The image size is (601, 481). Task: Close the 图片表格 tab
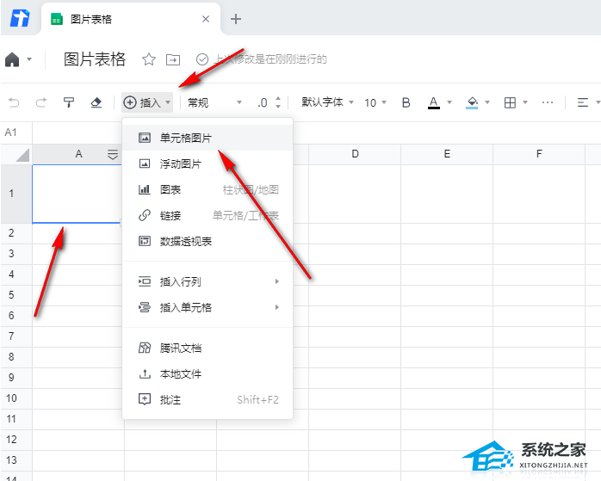(x=206, y=19)
